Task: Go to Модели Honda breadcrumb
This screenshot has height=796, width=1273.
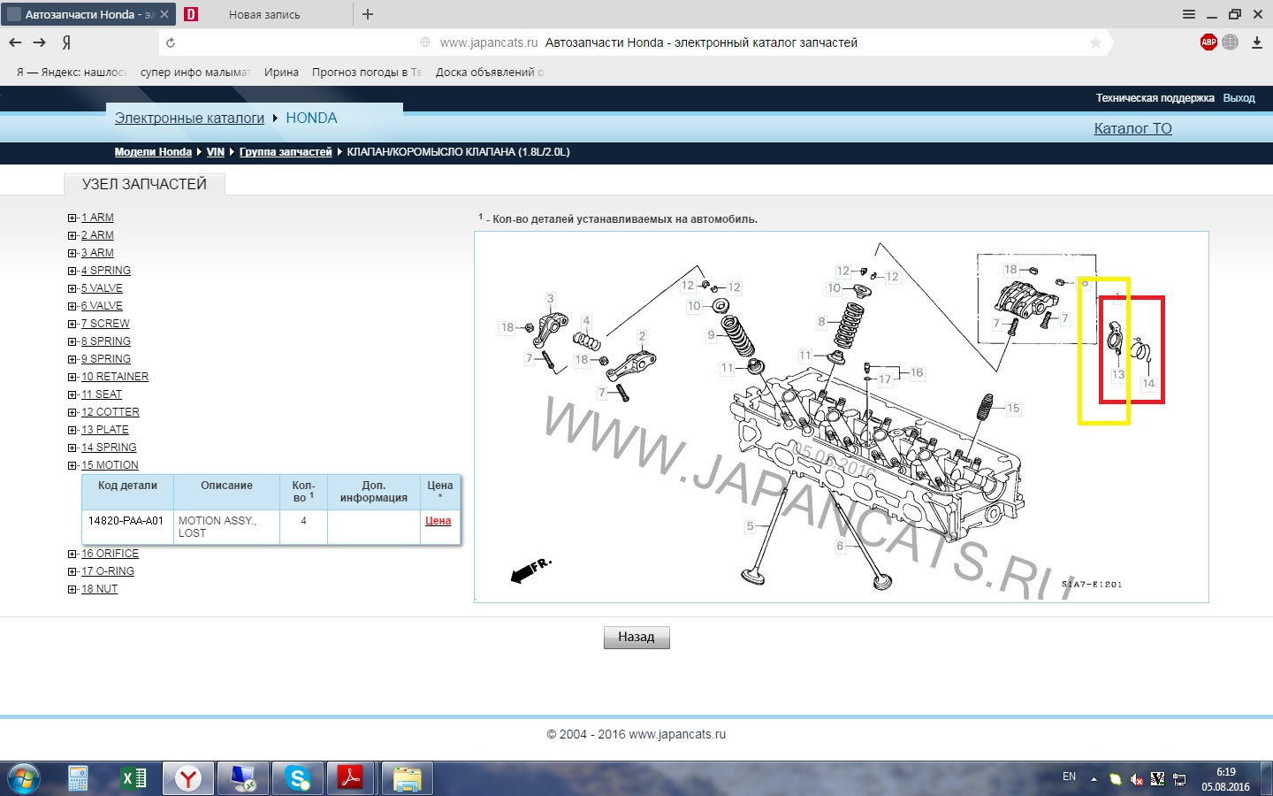Action: click(x=153, y=152)
